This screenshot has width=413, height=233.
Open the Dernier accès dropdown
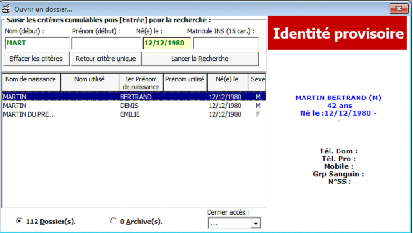pyautogui.click(x=256, y=224)
